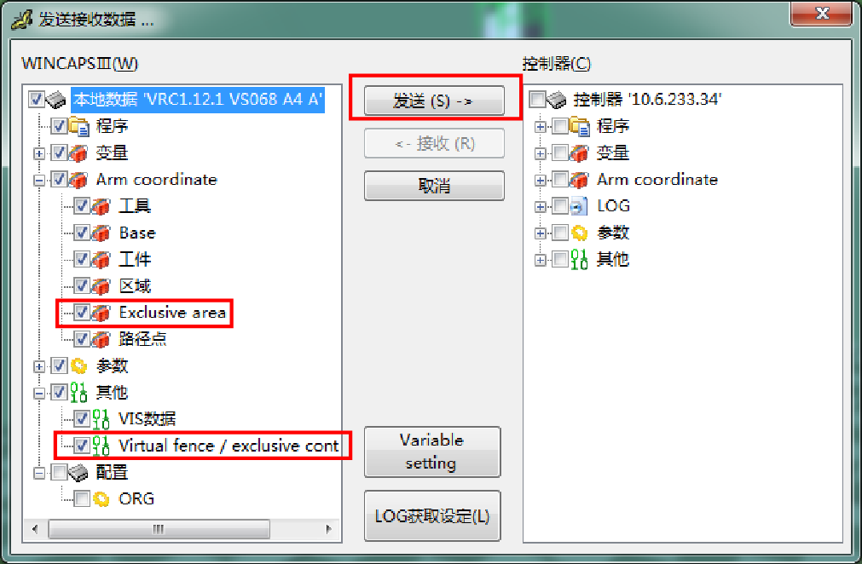Click the VIS数据 binary icon

(101, 419)
